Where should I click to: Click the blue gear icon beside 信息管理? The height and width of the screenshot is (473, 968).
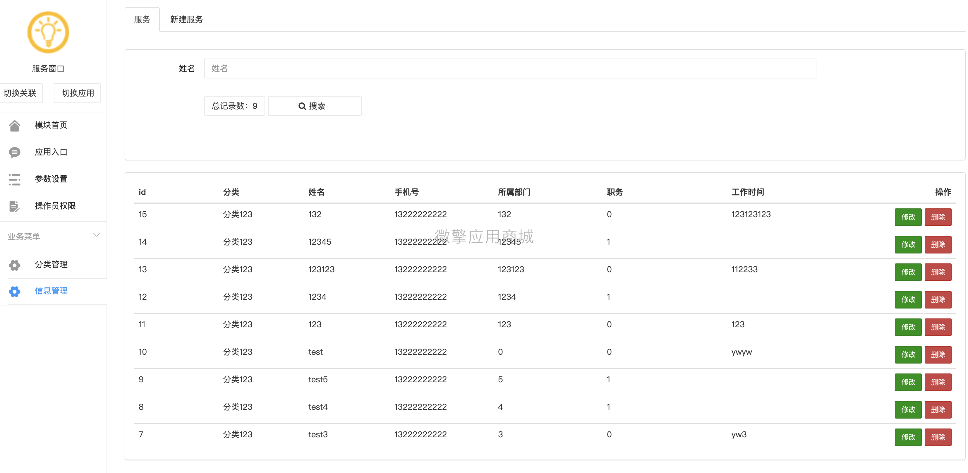tap(14, 292)
